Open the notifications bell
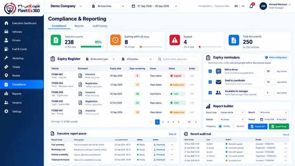295x166 pixels. point(251,6)
